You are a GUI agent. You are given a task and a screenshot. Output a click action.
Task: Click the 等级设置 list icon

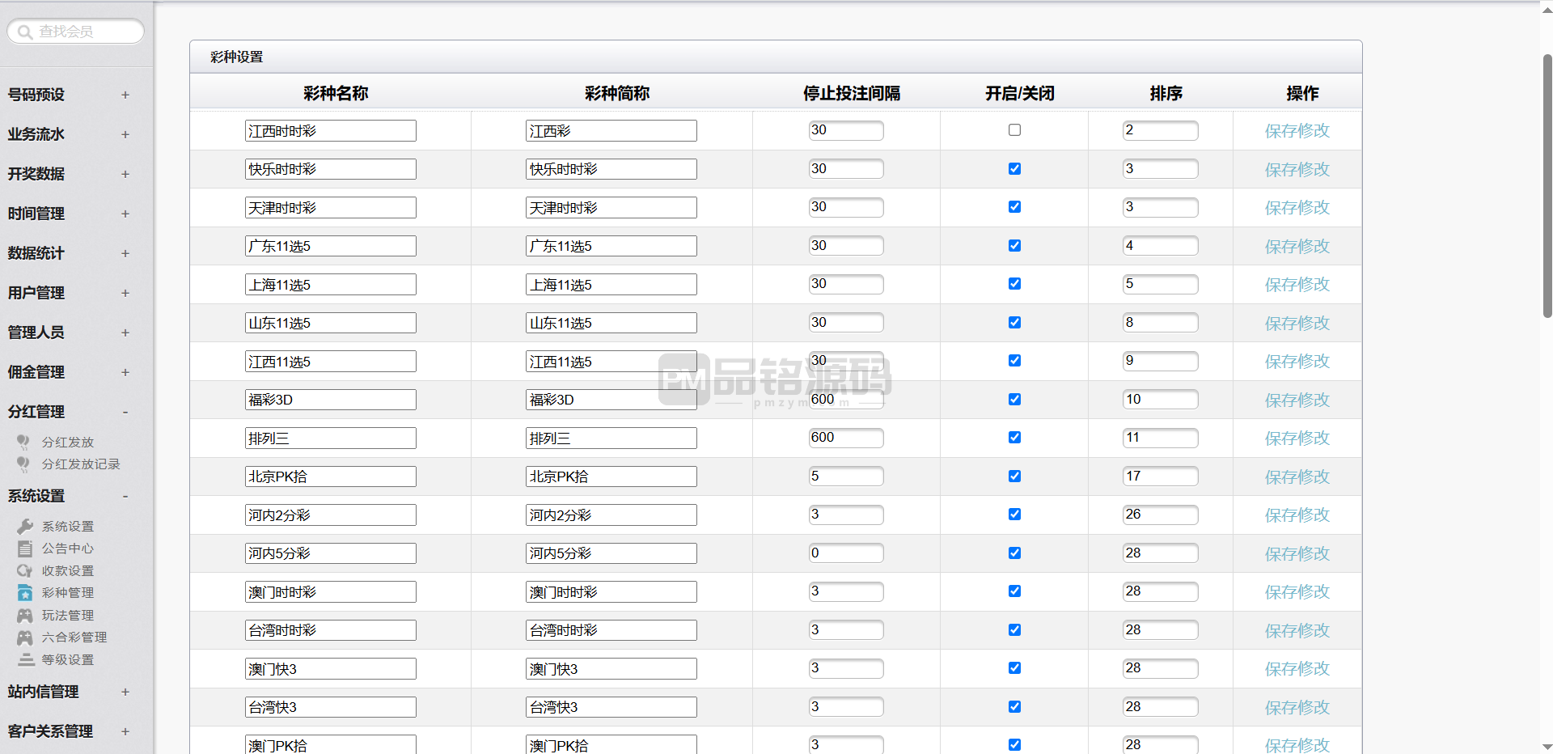point(27,659)
